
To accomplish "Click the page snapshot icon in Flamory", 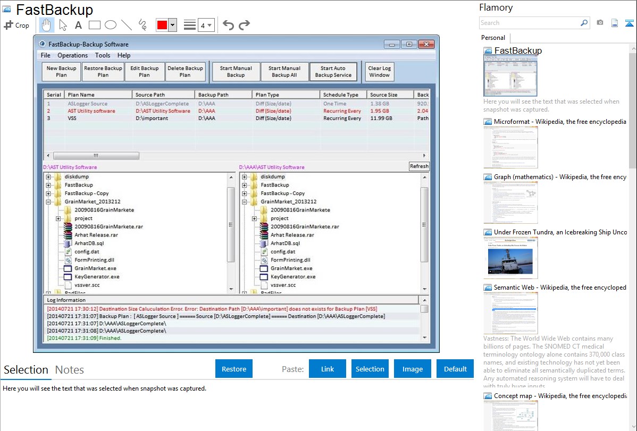I will point(615,23).
